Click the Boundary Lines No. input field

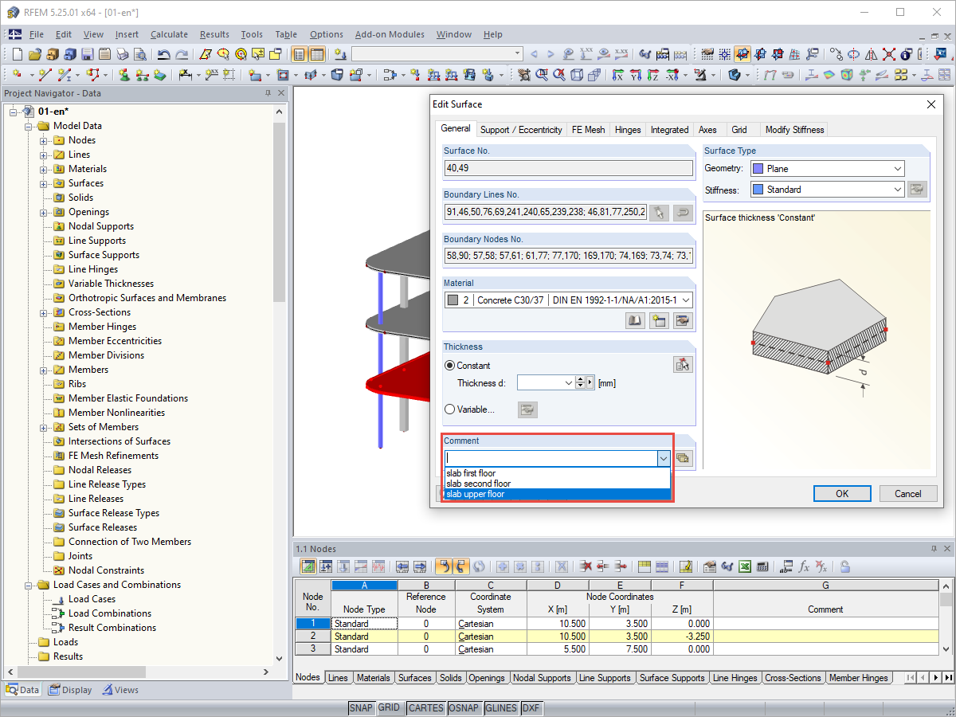pos(546,212)
